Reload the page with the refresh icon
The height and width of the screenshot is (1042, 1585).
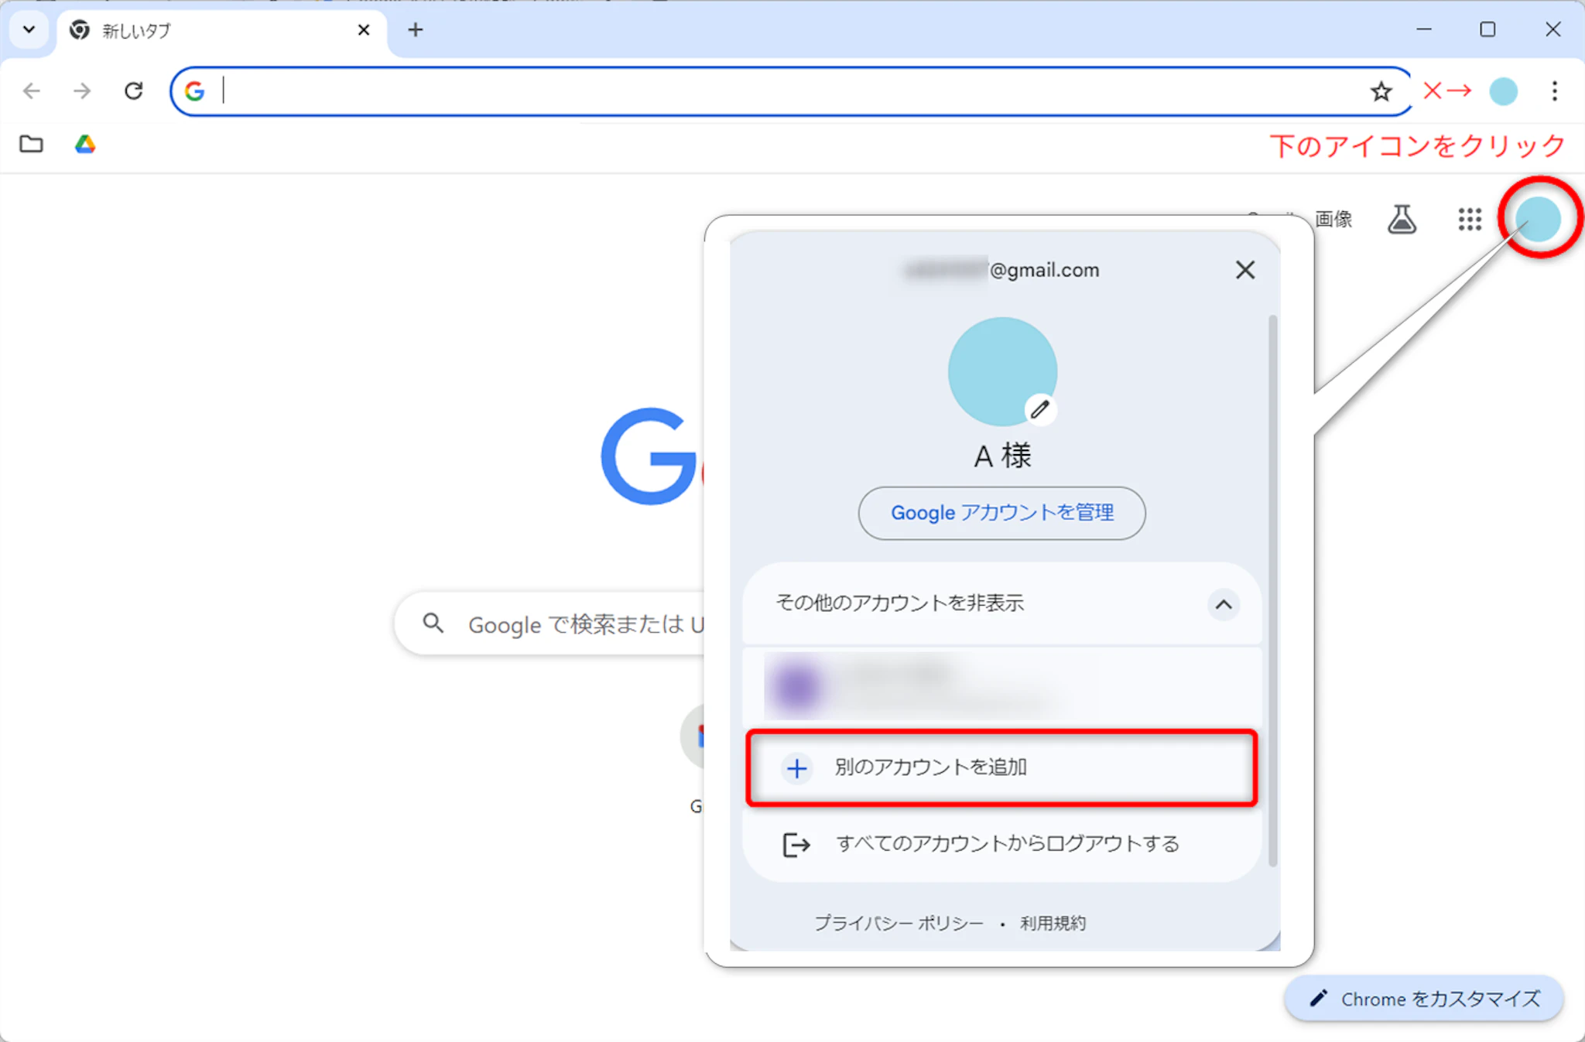(134, 91)
